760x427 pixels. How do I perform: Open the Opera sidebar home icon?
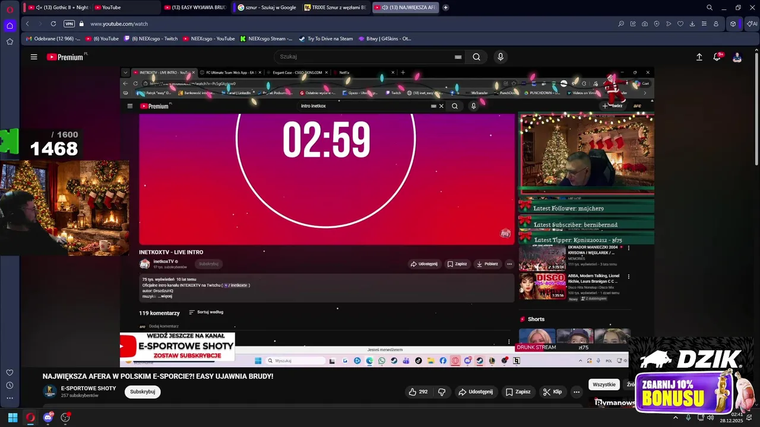[x=9, y=26]
